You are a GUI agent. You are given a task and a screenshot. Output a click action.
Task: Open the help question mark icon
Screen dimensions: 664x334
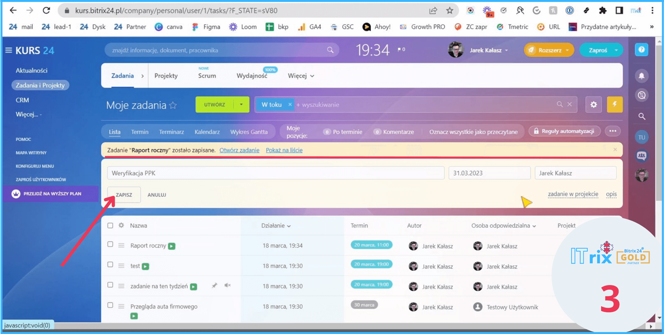pos(641,50)
